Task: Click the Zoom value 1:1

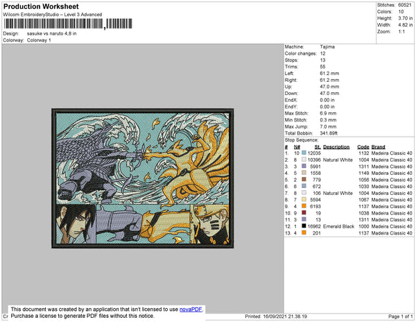Action: click(x=401, y=32)
